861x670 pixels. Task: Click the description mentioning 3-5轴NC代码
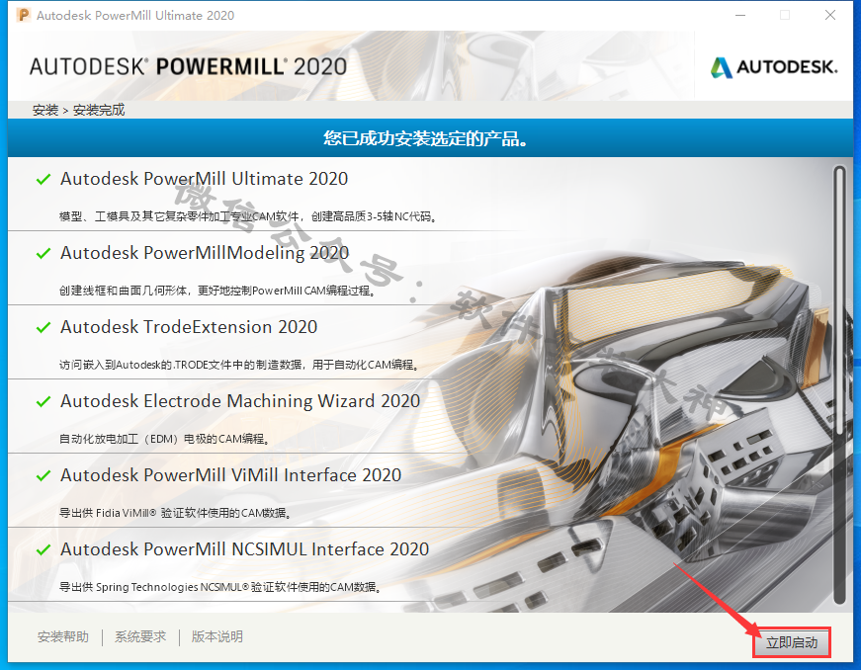[249, 216]
